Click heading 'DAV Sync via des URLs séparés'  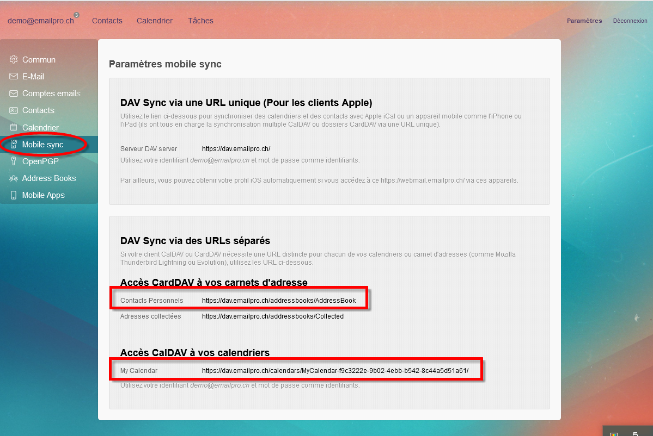pos(196,241)
